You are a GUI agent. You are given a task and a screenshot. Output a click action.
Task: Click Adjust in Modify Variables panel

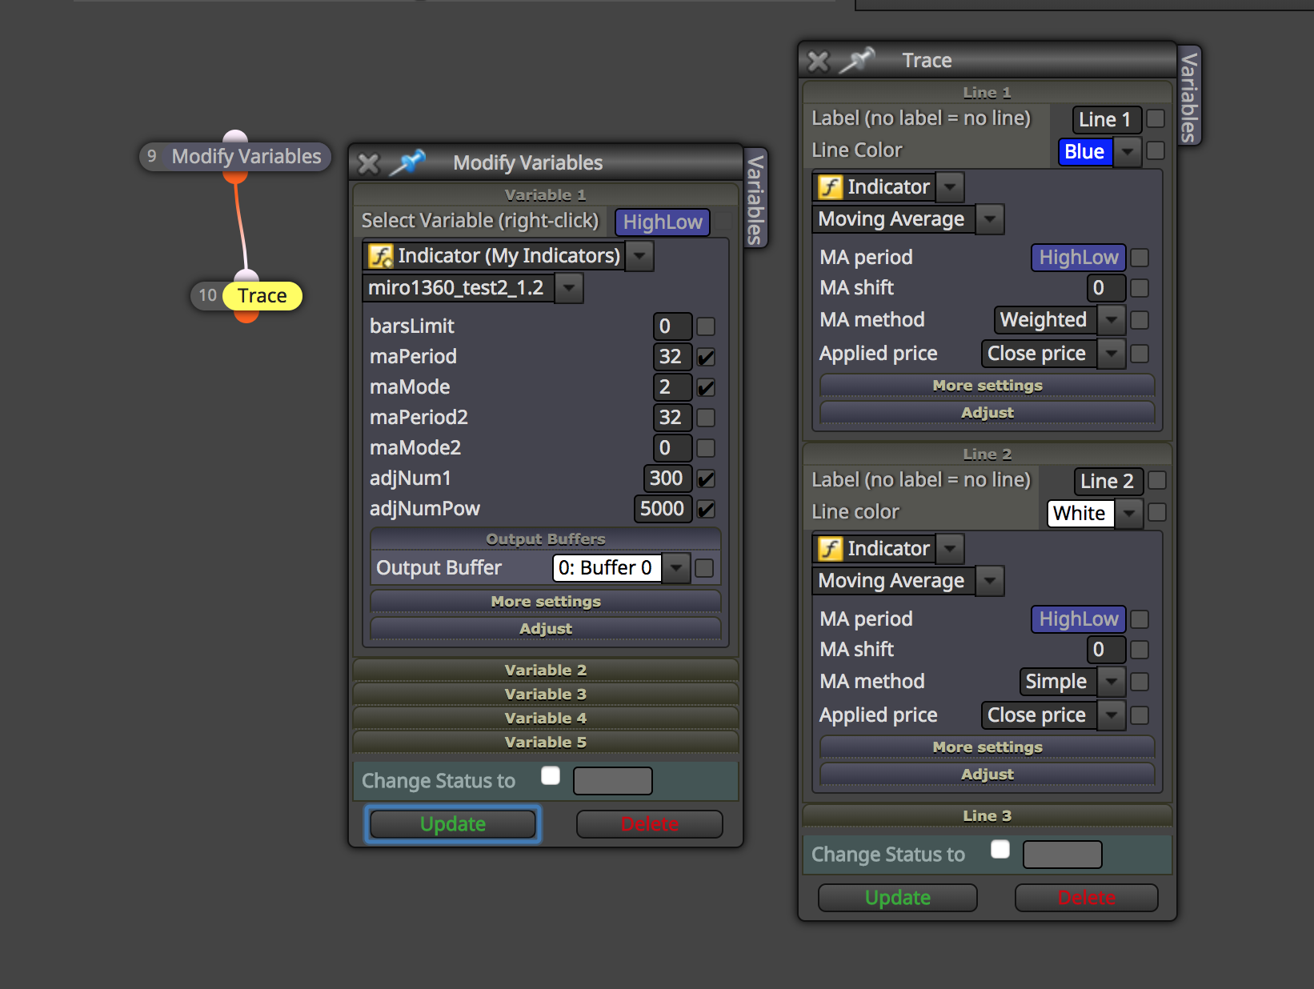pos(546,629)
